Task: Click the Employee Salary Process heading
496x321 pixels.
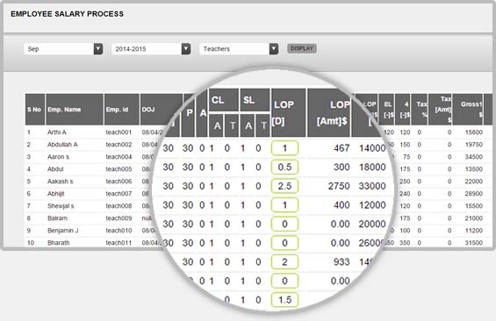Action: tap(67, 14)
